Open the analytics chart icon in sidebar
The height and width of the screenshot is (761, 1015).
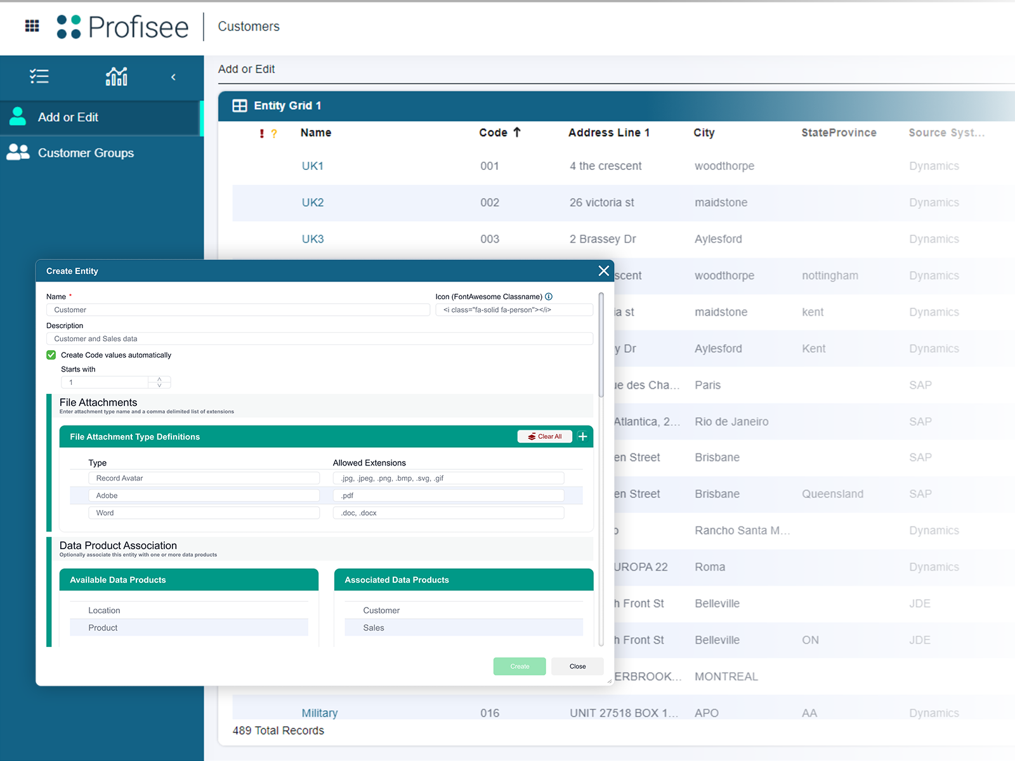tap(116, 77)
